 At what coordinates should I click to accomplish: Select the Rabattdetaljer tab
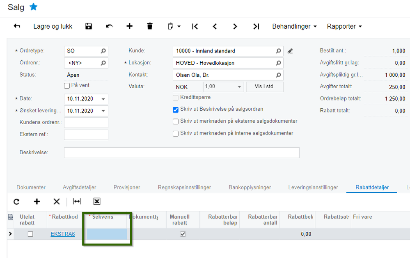(372, 187)
